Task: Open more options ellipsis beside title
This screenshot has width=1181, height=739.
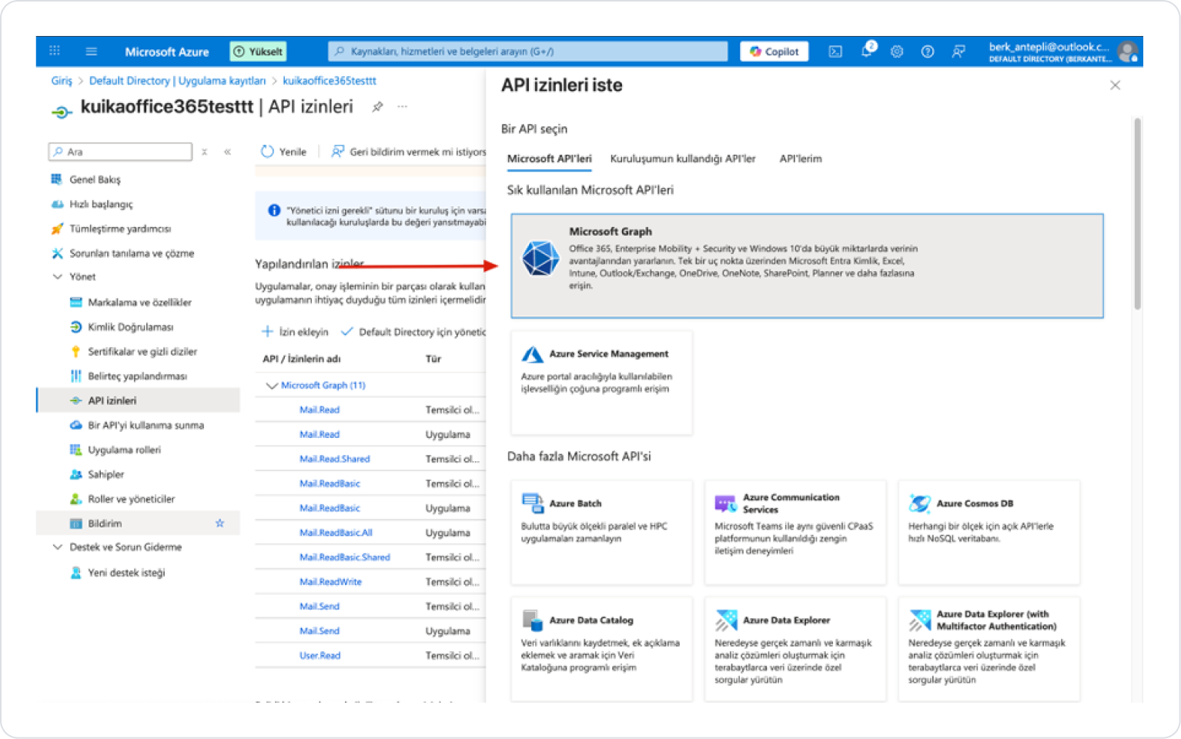Action: [403, 107]
